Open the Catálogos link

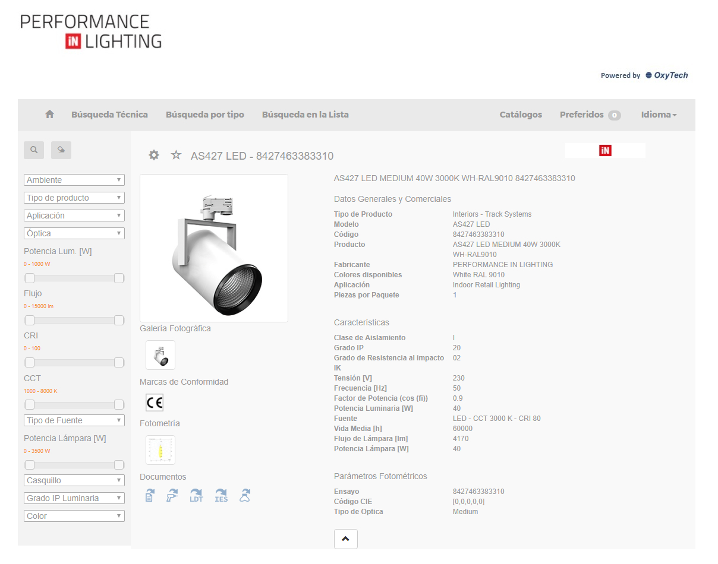click(x=521, y=115)
